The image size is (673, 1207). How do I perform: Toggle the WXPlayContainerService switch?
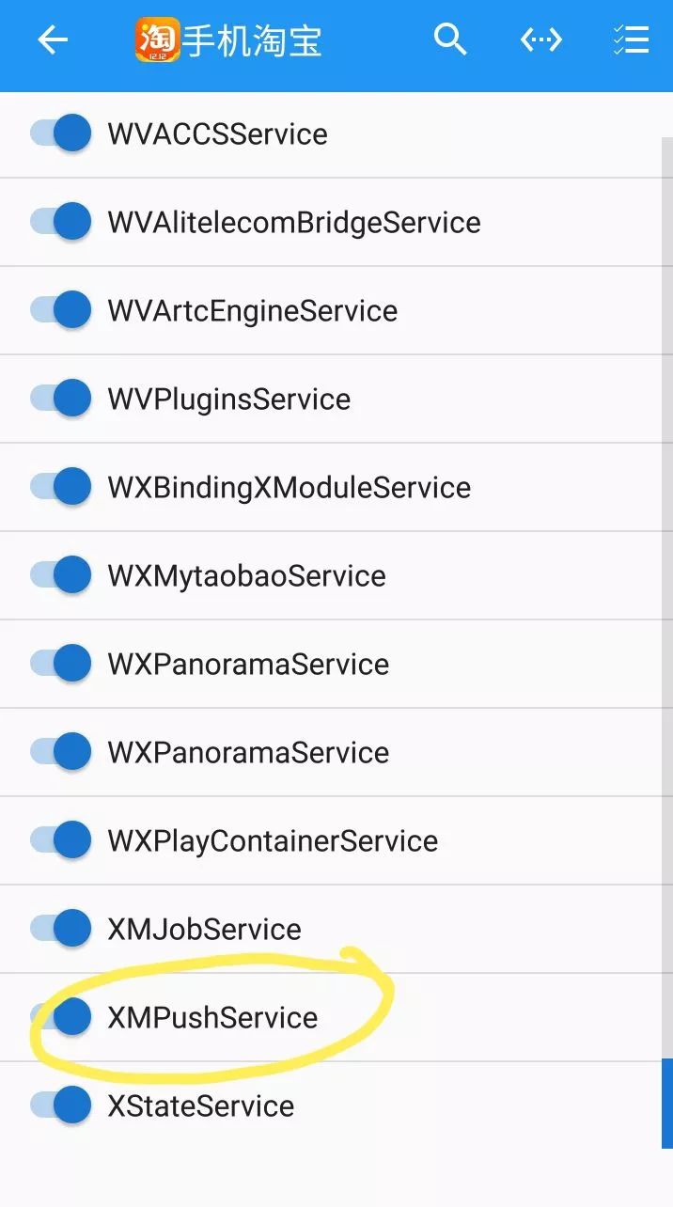click(61, 840)
